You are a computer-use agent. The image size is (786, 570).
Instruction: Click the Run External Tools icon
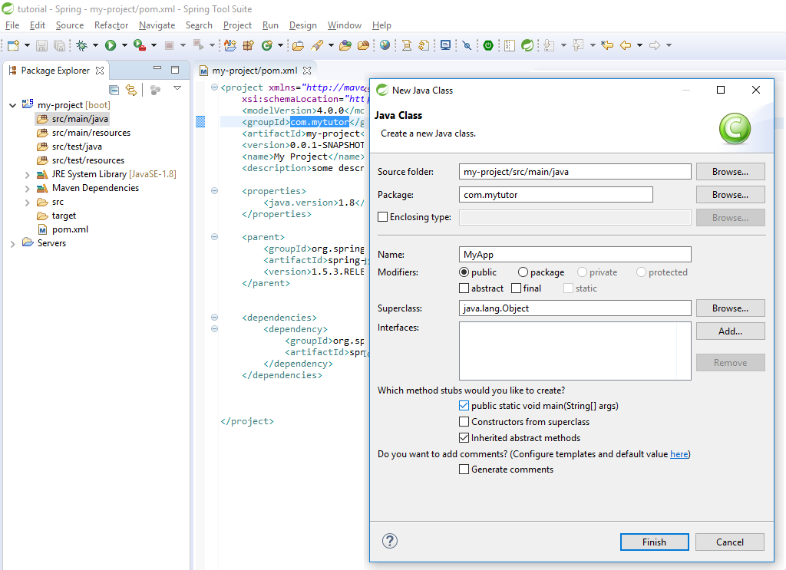click(x=140, y=45)
